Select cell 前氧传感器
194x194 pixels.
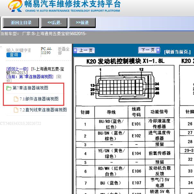pos(160,153)
